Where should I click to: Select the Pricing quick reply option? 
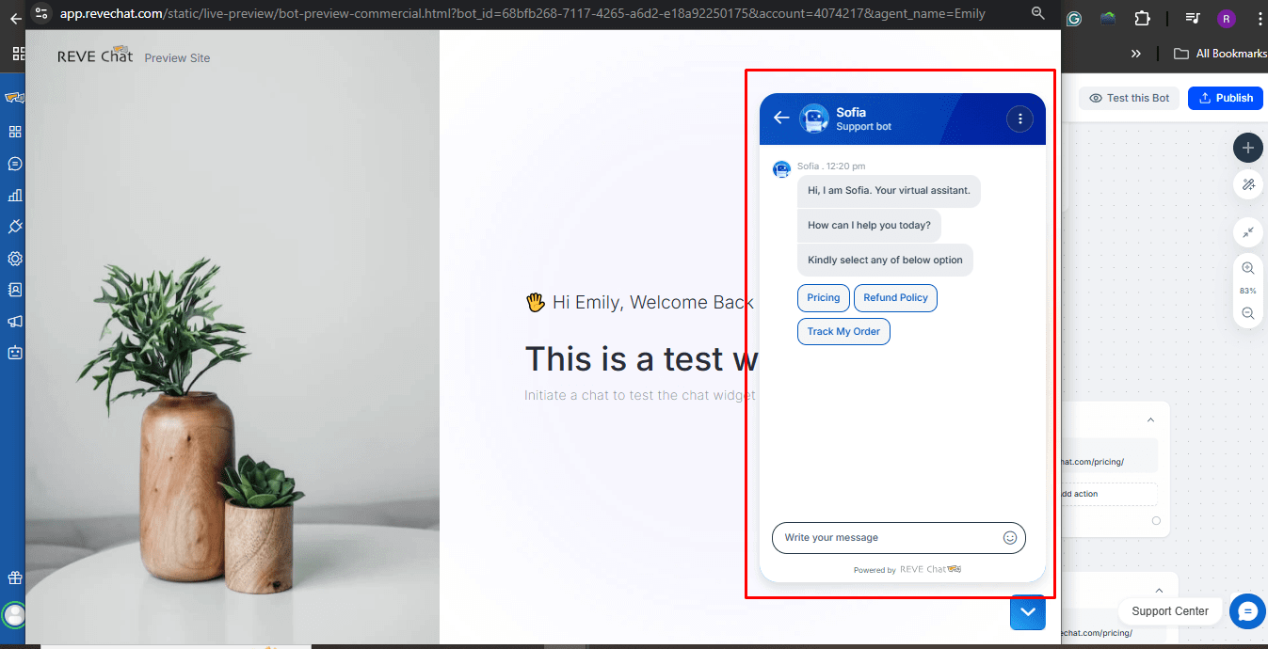click(823, 298)
